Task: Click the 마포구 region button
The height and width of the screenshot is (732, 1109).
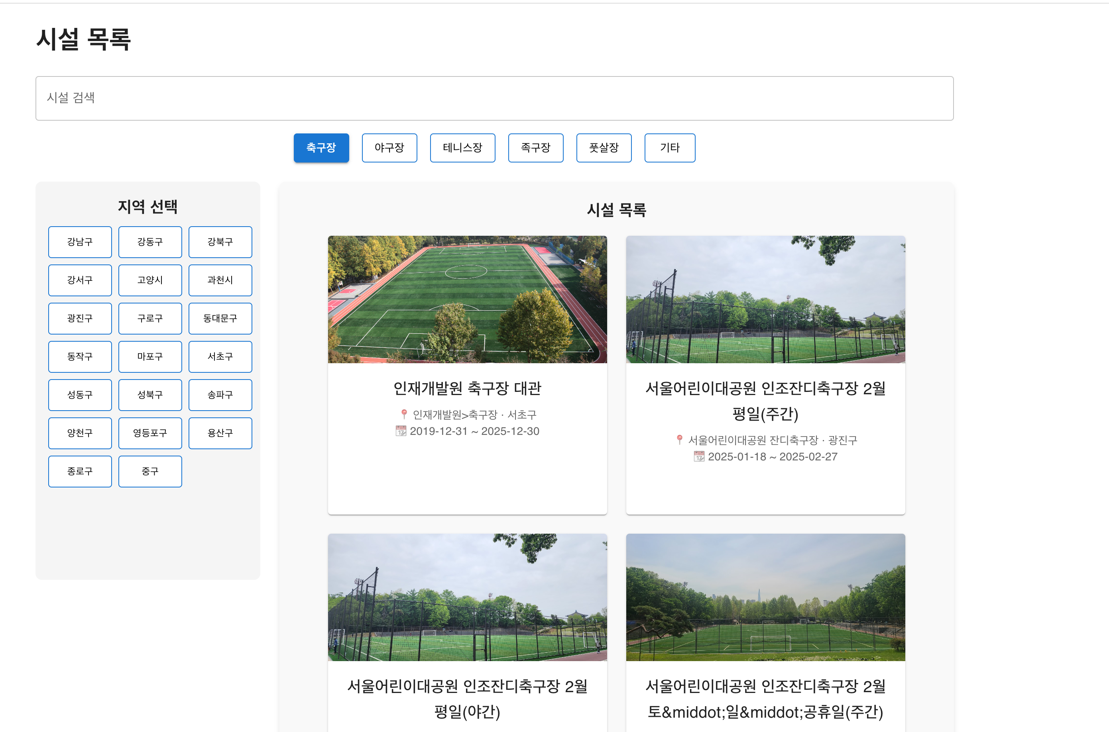Action: (x=150, y=357)
